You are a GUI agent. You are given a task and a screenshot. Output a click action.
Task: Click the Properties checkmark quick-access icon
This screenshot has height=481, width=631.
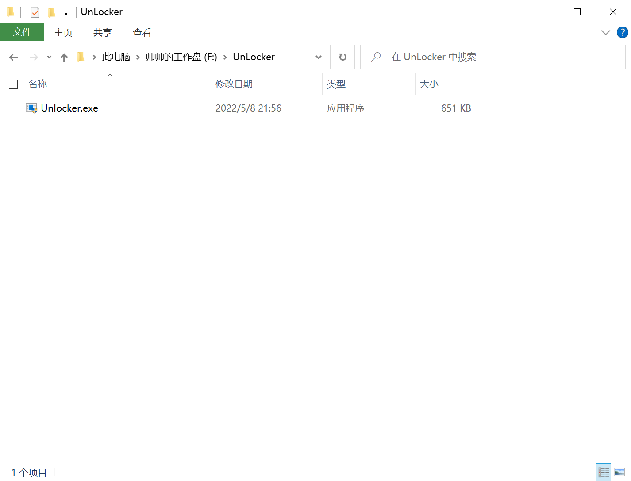pos(35,12)
